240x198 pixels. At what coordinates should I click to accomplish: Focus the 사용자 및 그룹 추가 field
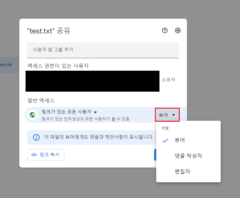[x=103, y=50]
